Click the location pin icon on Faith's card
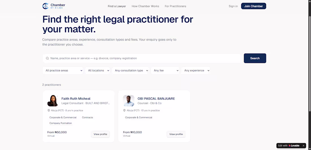This screenshot has height=150, width=311. coord(49,110)
